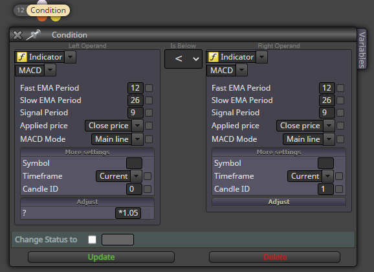The width and height of the screenshot is (374, 272).
Task: Toggle left Signal Period checkbox
Action: 149,113
